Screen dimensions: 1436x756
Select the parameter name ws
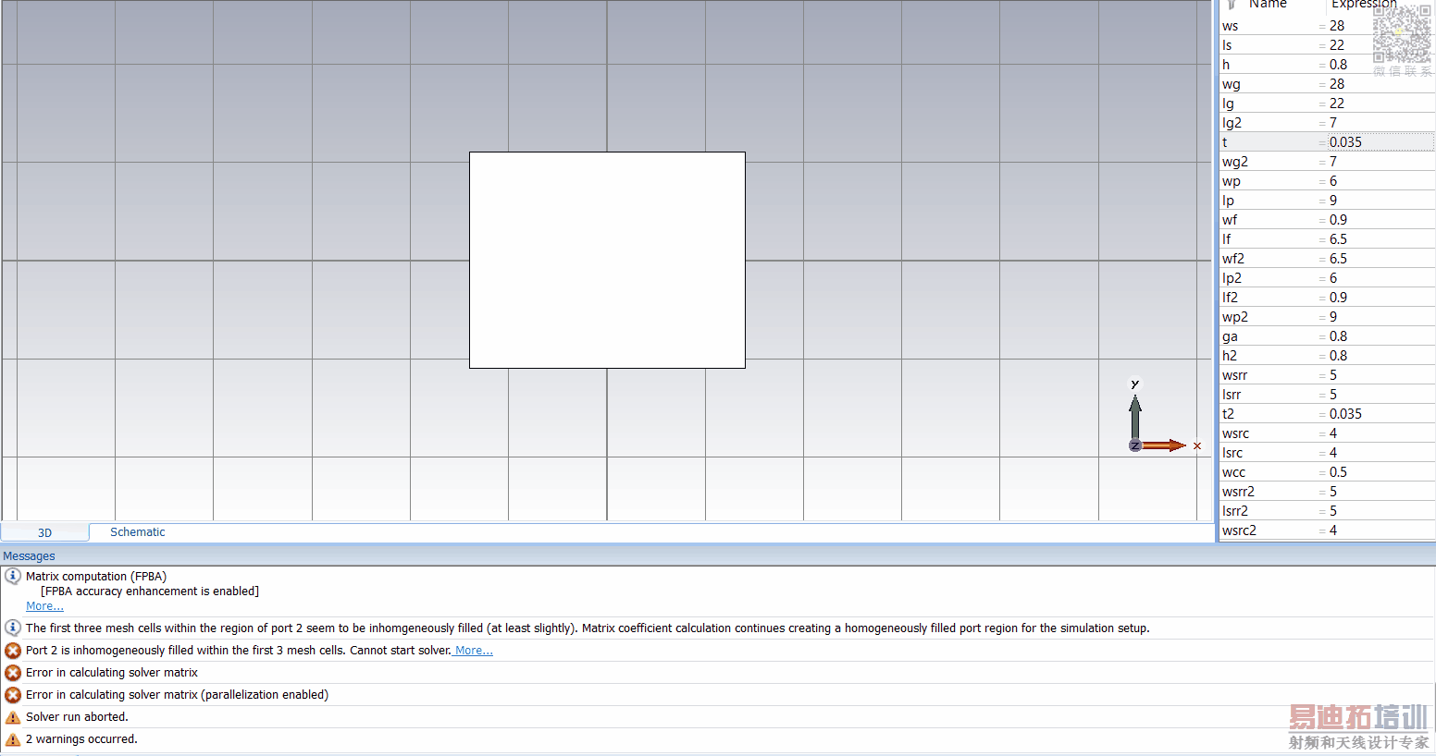point(1230,26)
